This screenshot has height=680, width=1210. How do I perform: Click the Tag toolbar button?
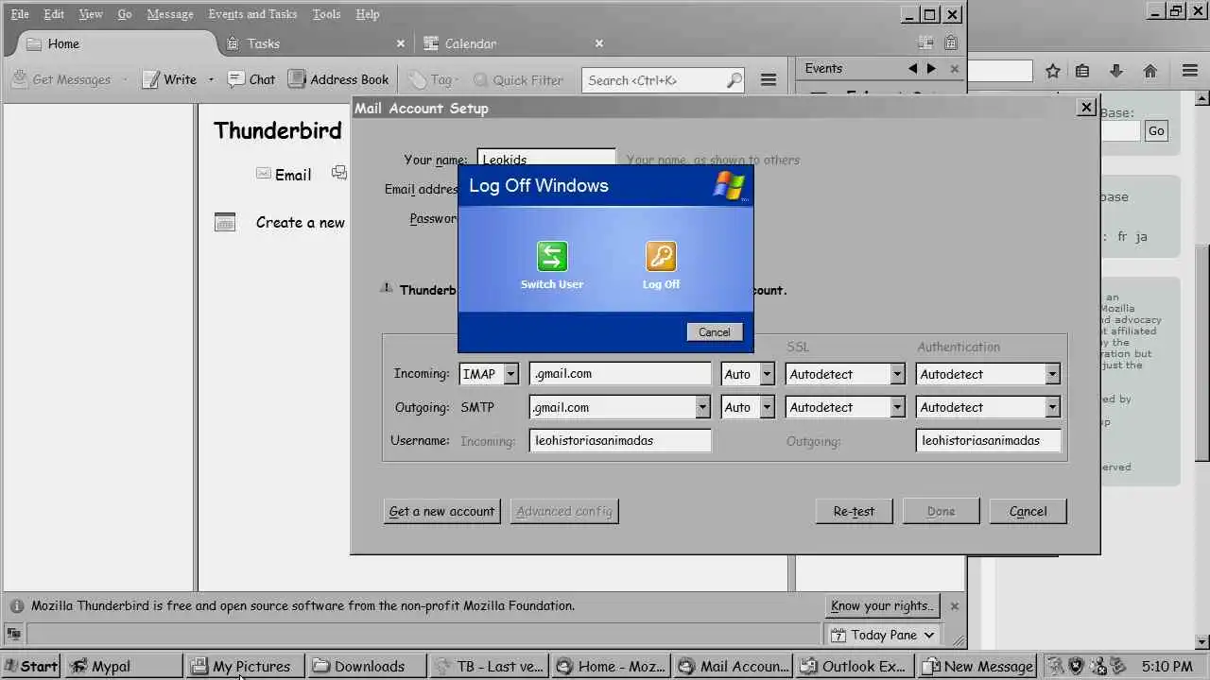[x=433, y=79]
